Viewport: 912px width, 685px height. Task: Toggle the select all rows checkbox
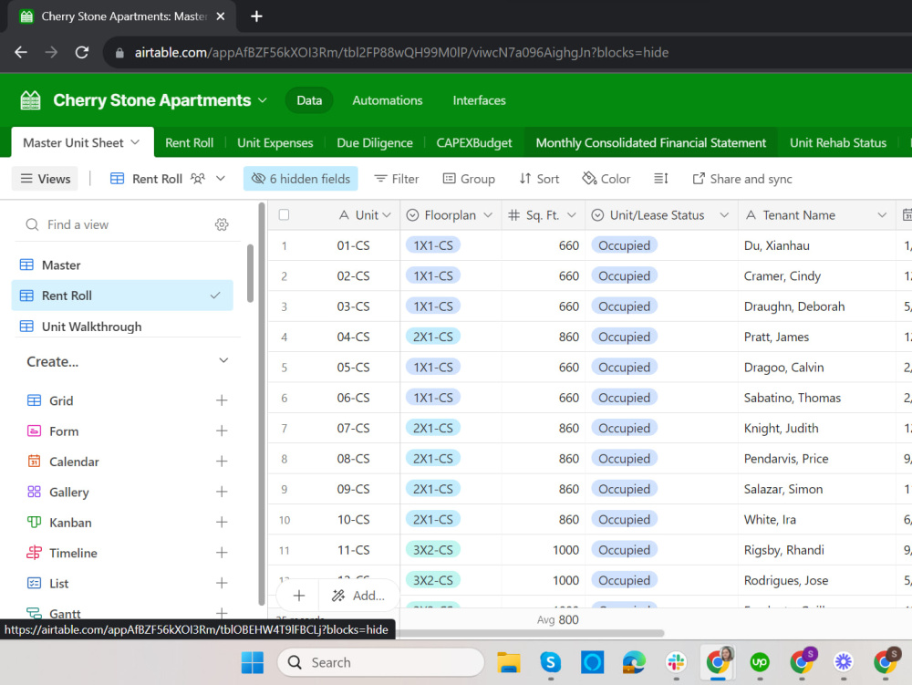pyautogui.click(x=284, y=215)
